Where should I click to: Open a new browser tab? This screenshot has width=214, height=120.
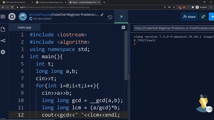(104, 2)
